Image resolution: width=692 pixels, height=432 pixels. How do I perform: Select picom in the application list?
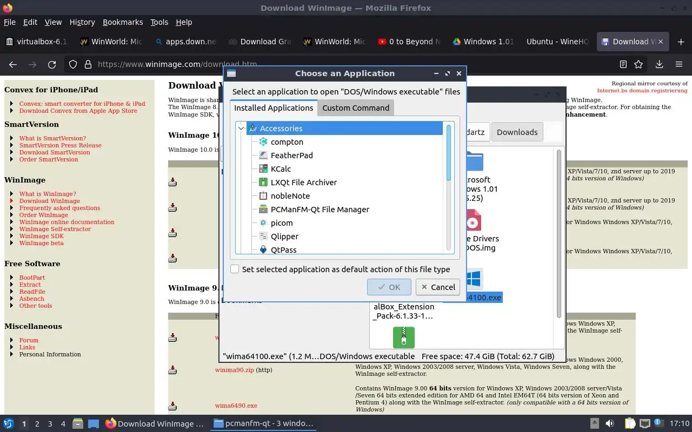pyautogui.click(x=281, y=223)
